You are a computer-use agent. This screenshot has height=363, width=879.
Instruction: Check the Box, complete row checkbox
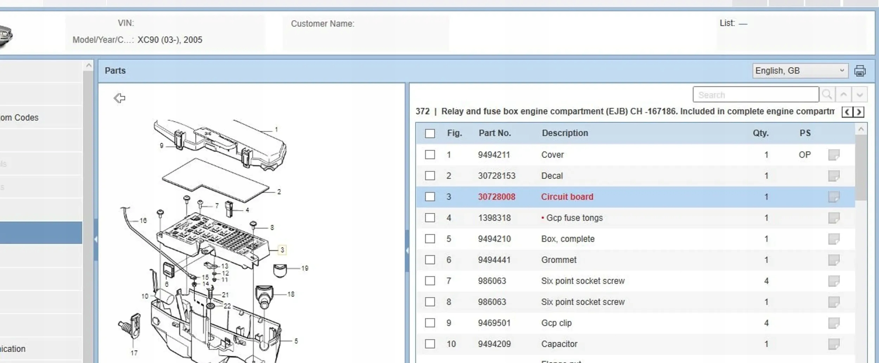430,239
